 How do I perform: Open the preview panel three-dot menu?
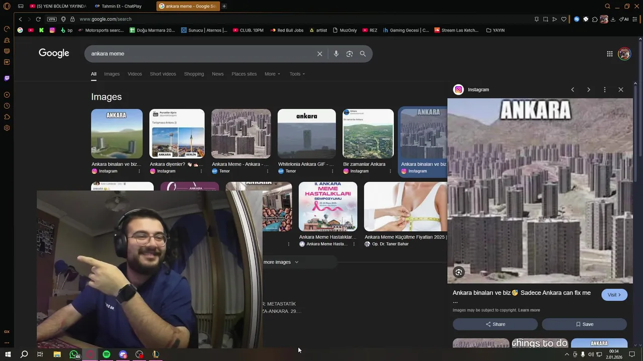604,89
